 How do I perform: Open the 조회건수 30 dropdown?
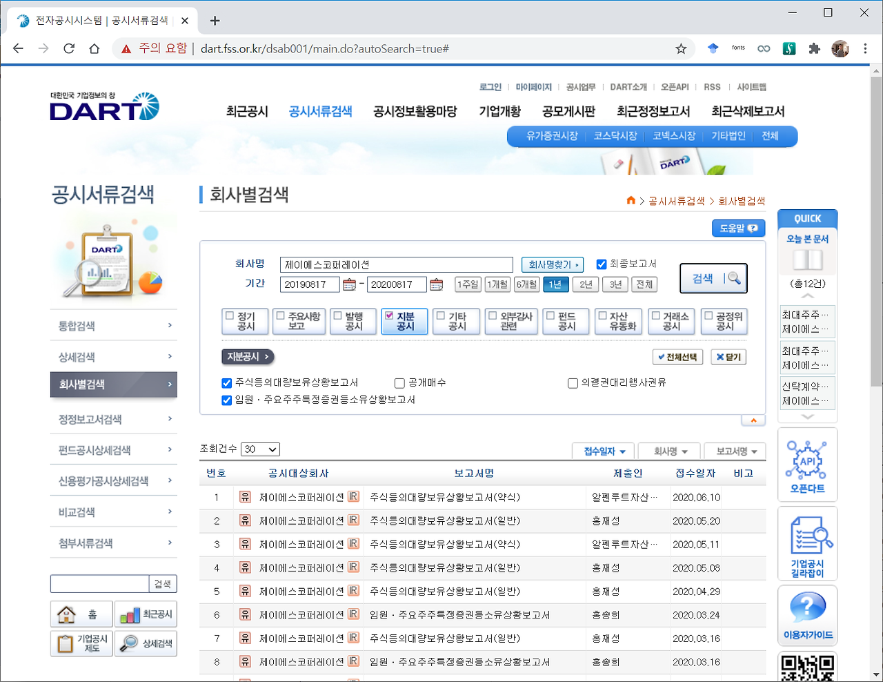click(260, 449)
